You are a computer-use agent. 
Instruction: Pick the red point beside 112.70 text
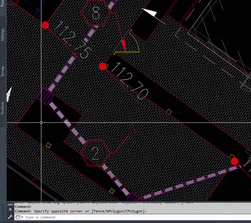tap(103, 66)
